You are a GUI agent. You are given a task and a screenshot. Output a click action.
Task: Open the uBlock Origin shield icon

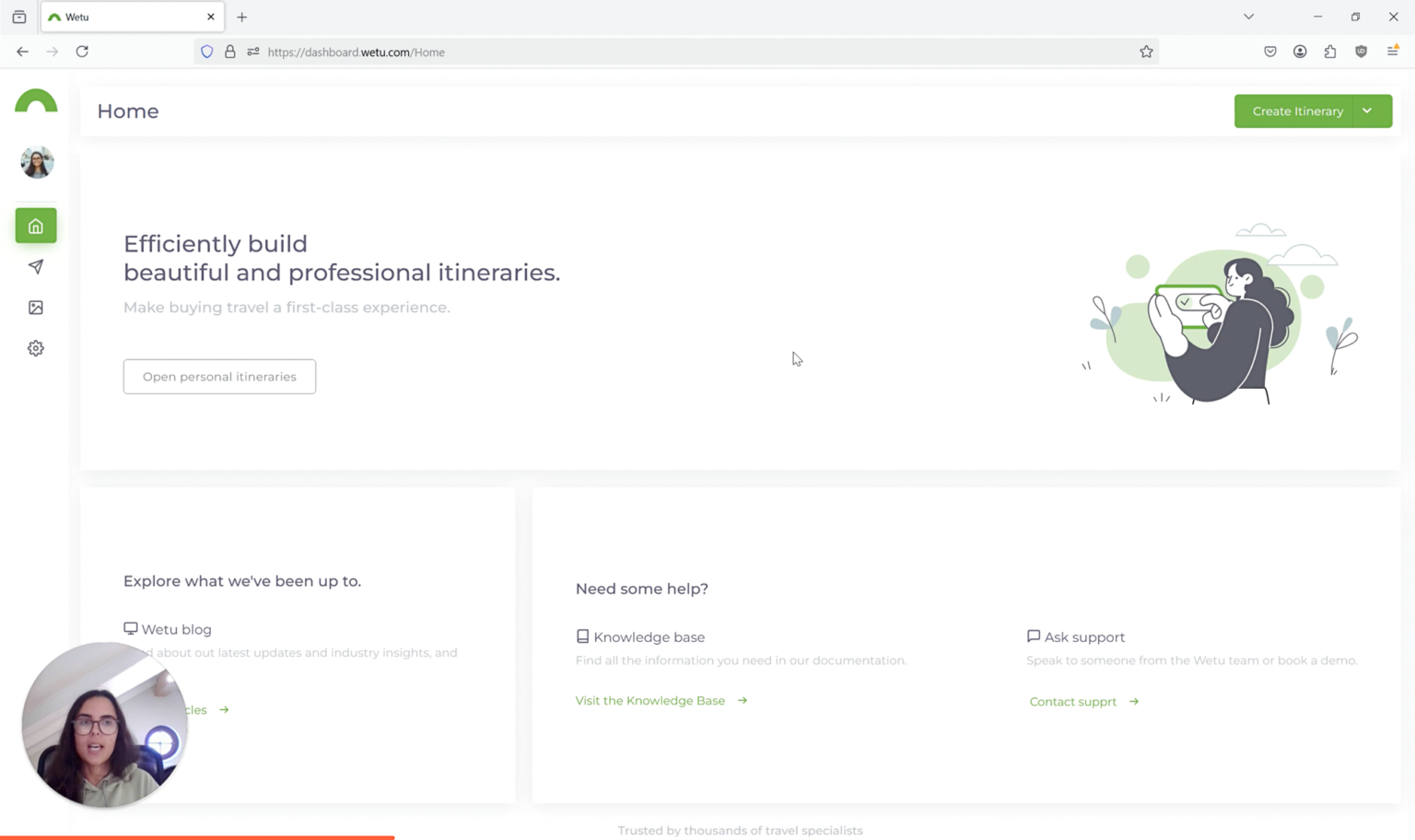1361,52
